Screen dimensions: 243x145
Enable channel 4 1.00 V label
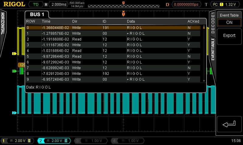click(x=133, y=141)
